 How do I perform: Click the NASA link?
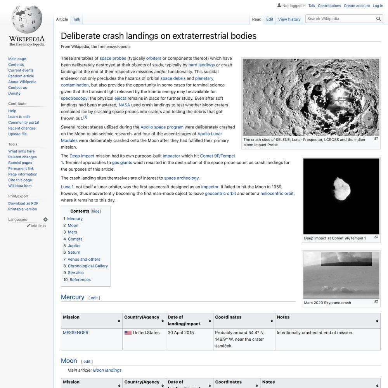pyautogui.click(x=124, y=105)
